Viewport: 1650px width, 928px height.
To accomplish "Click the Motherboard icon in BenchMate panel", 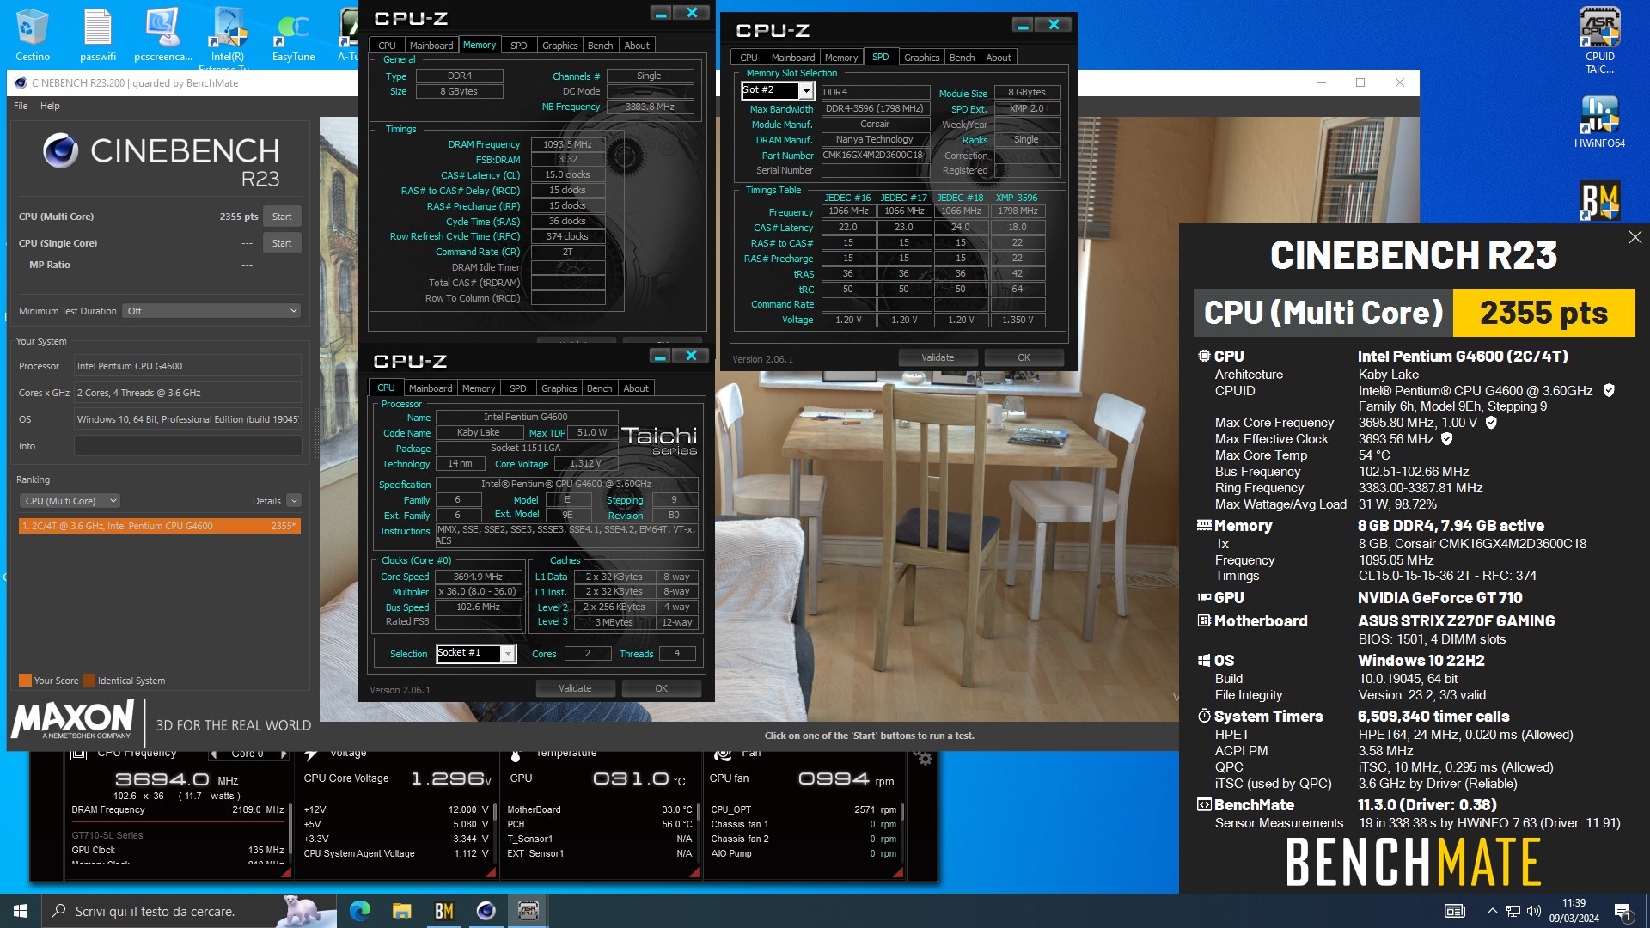I will 1204,620.
